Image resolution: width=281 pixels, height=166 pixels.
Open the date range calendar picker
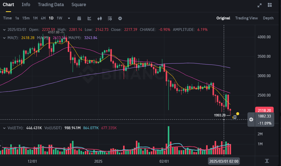point(79,18)
